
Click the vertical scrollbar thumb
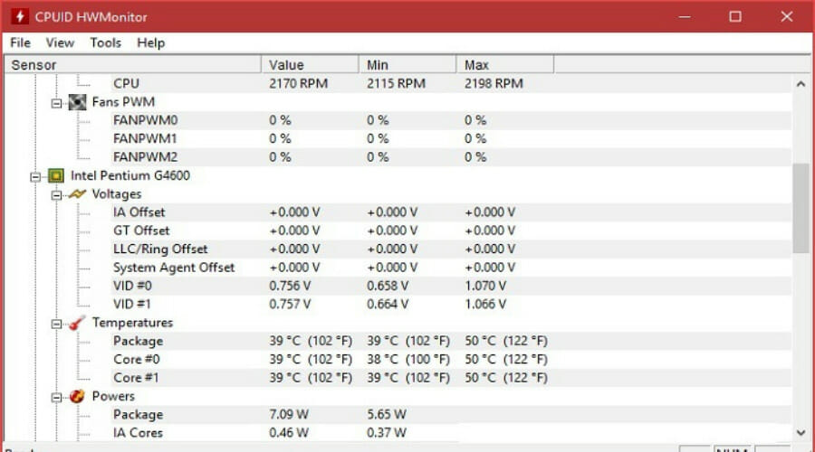click(x=801, y=208)
